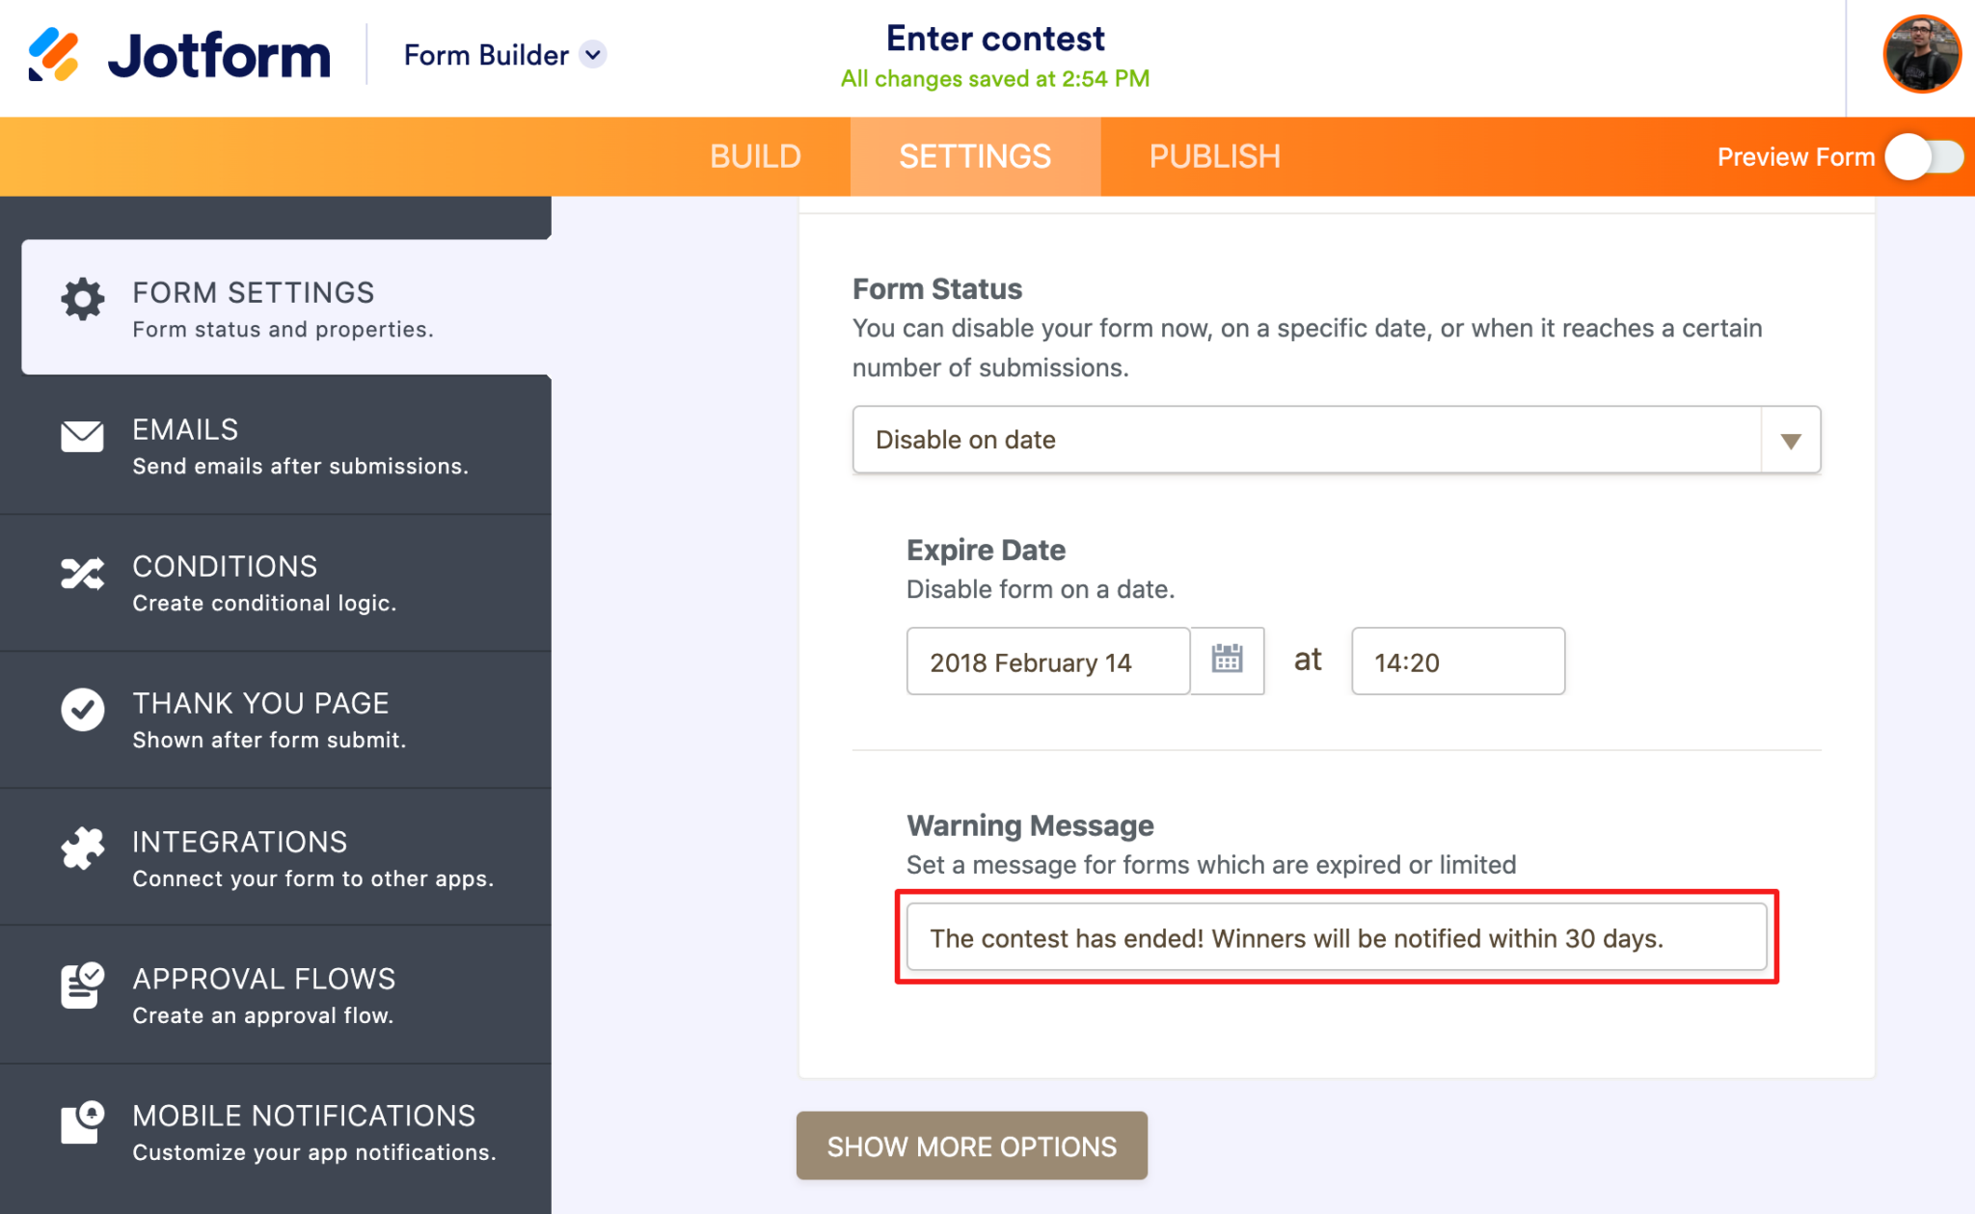
Task: Switch to the Build tab
Action: tap(755, 155)
